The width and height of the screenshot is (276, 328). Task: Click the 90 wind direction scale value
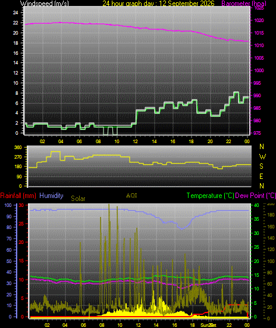point(19,177)
